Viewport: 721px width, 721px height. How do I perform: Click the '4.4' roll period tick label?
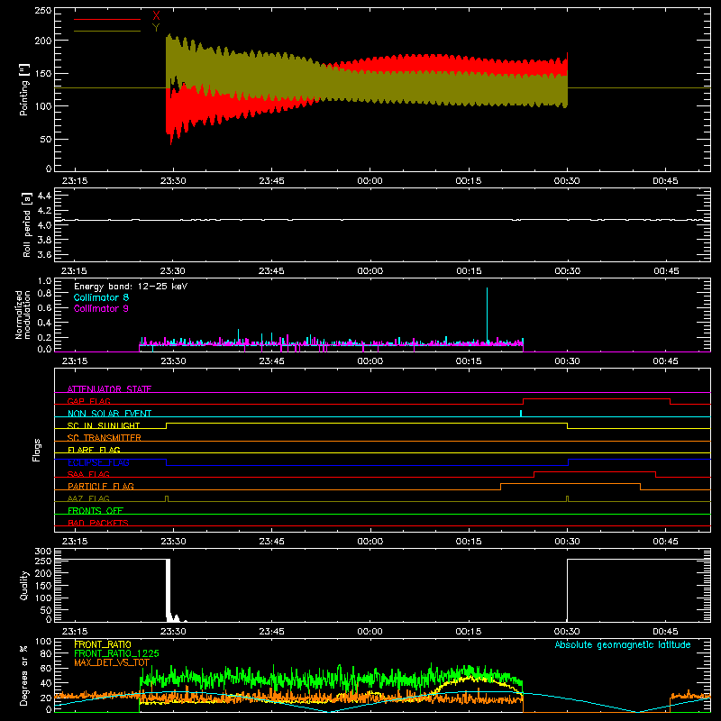(44, 196)
